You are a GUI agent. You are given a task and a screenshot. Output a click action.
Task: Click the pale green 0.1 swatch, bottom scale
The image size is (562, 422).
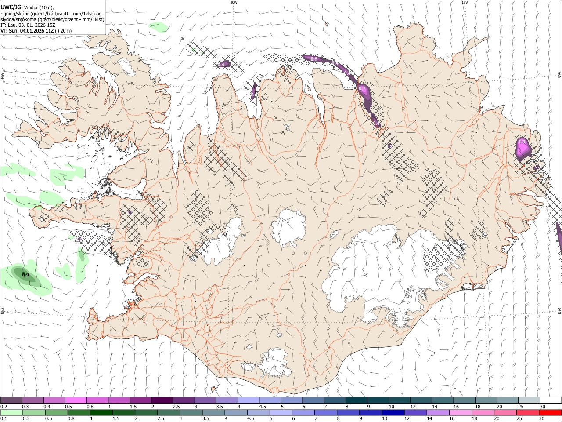11,412
